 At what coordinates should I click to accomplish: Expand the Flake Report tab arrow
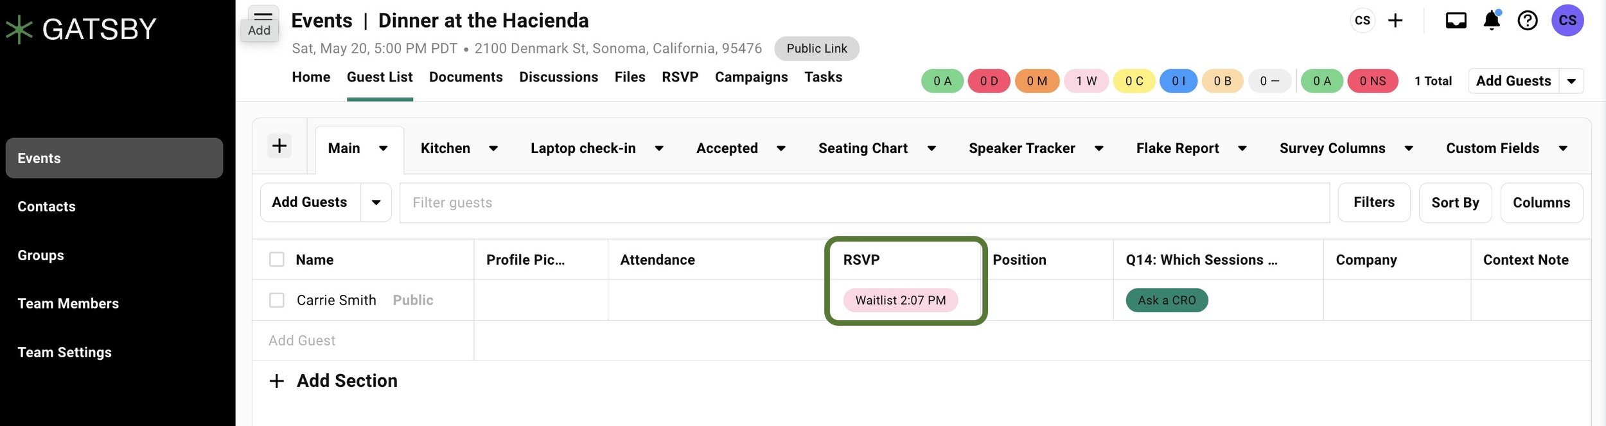1242,148
